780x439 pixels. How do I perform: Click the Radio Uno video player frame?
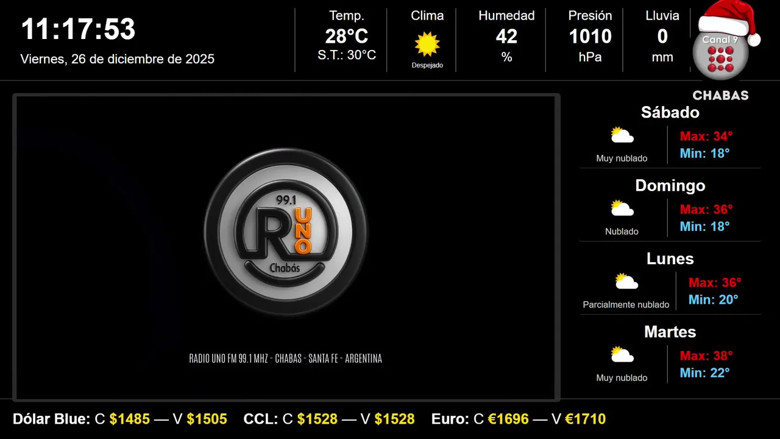point(286,248)
